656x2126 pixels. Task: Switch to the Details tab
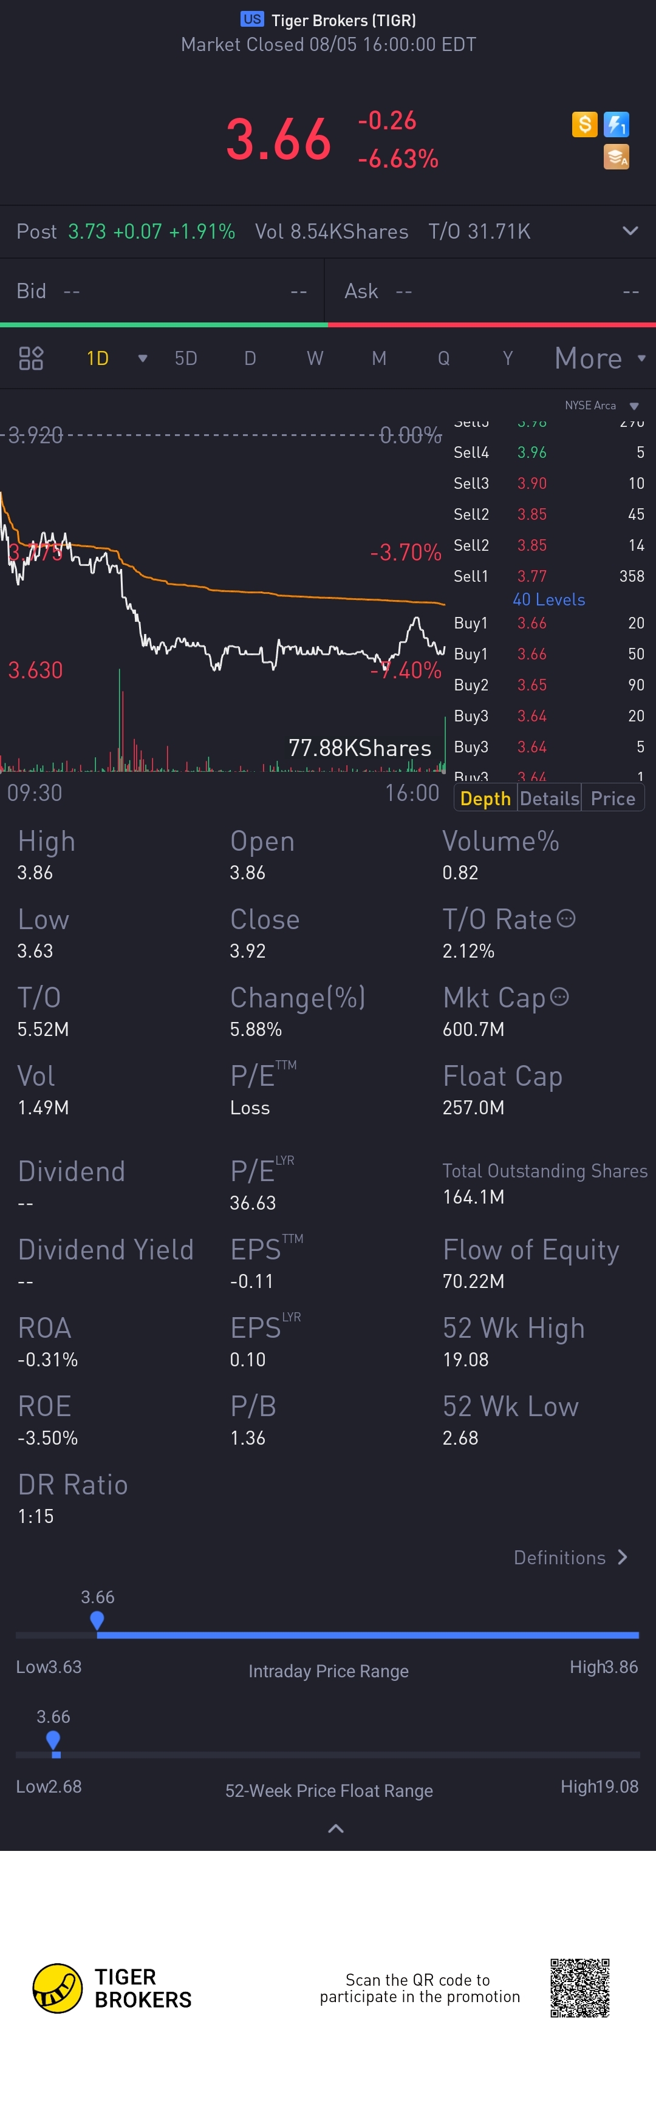[550, 798]
